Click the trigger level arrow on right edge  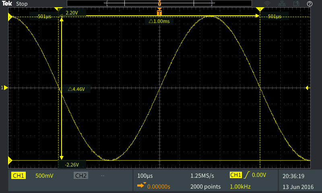(307, 87)
